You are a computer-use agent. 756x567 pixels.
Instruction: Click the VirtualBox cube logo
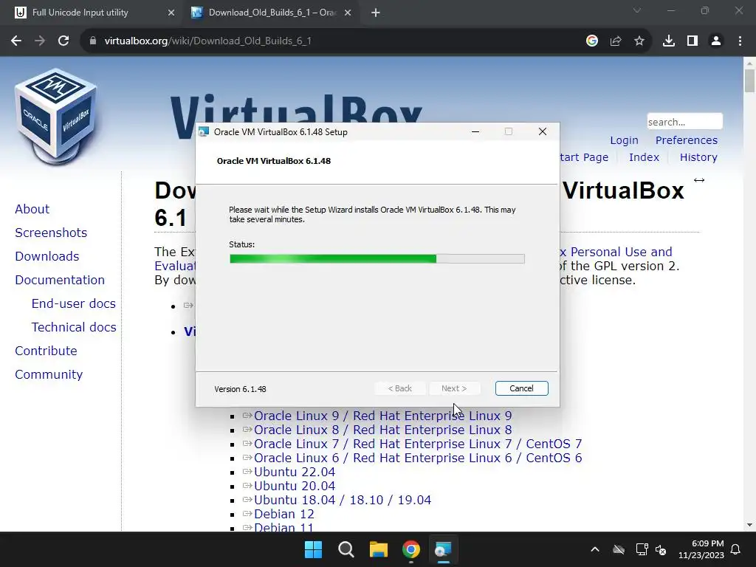point(56,117)
